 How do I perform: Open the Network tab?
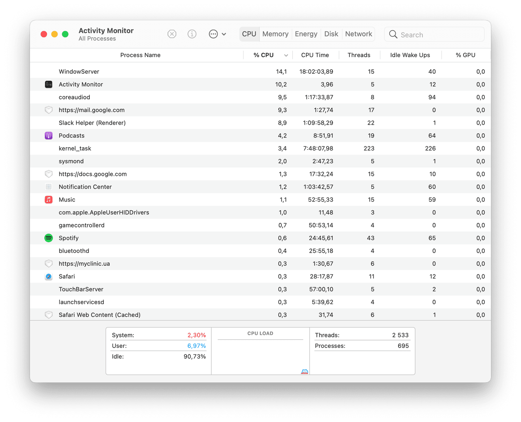pos(358,34)
